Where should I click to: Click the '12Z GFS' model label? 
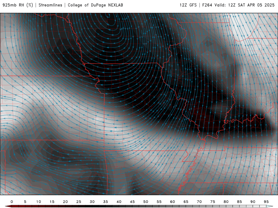[188, 5]
